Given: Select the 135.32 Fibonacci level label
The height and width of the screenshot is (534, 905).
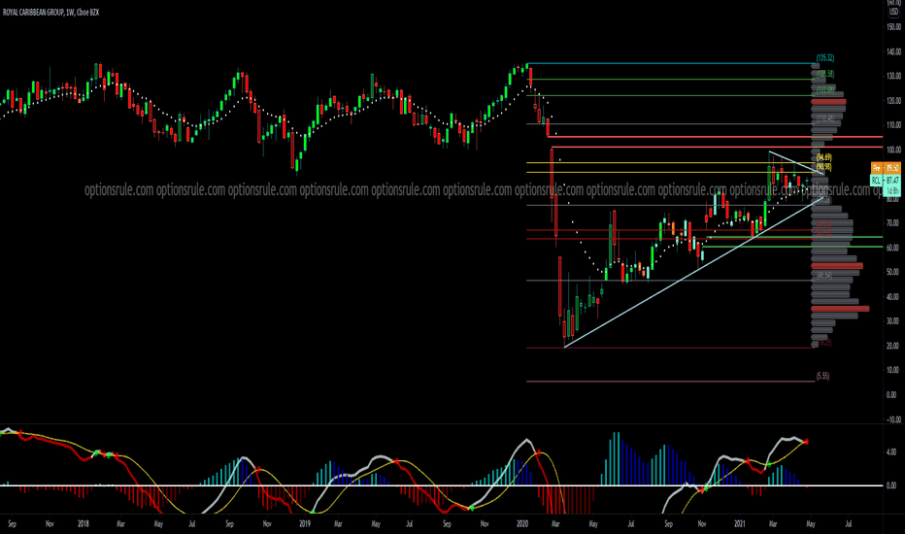Looking at the screenshot, I should pos(824,57).
